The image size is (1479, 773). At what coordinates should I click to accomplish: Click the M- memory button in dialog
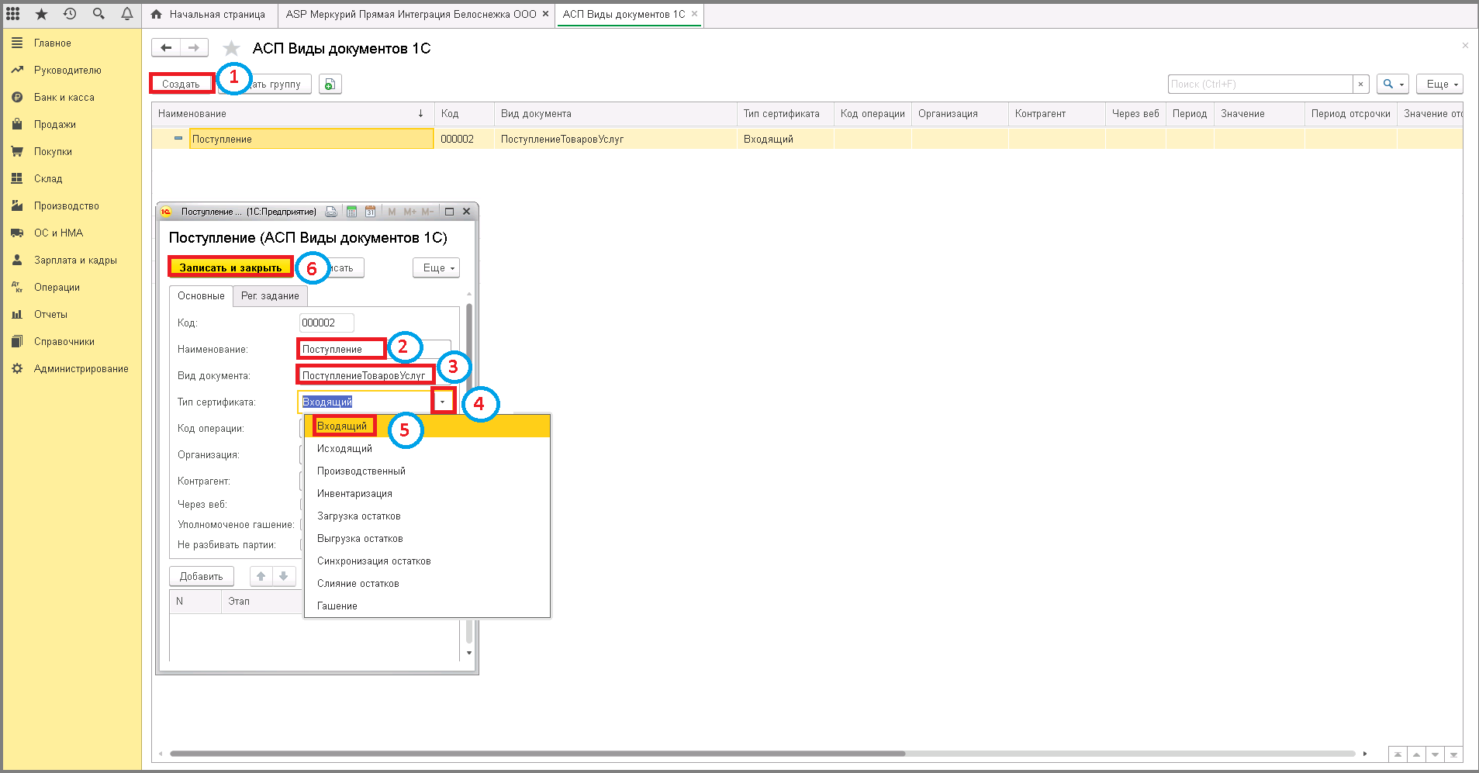pos(427,212)
